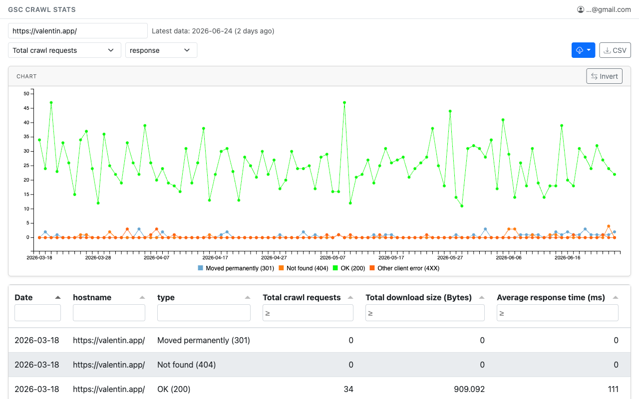Toggle Other client error (4XX) legend swatch
This screenshot has height=399, width=639.
[372, 268]
